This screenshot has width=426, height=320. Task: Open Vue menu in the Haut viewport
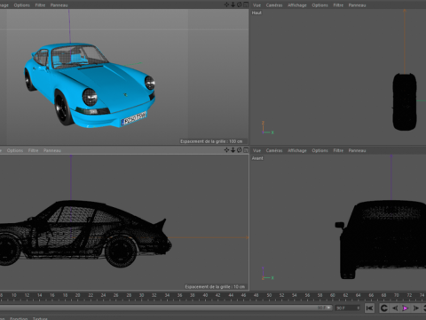[256, 5]
